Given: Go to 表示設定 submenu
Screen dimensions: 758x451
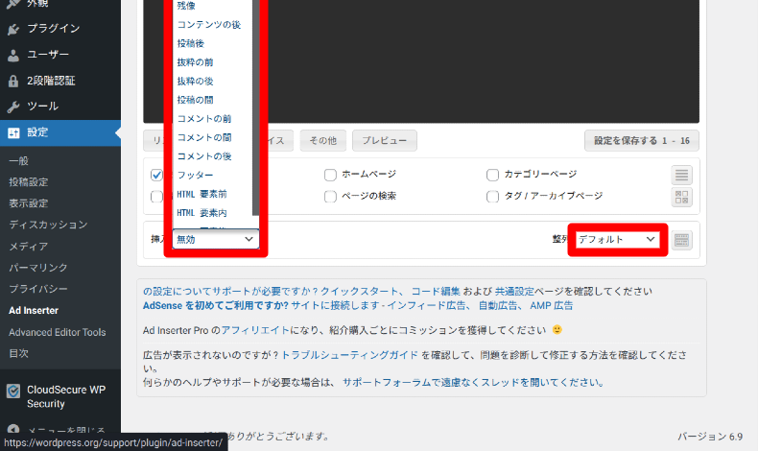Looking at the screenshot, I should [x=29, y=203].
